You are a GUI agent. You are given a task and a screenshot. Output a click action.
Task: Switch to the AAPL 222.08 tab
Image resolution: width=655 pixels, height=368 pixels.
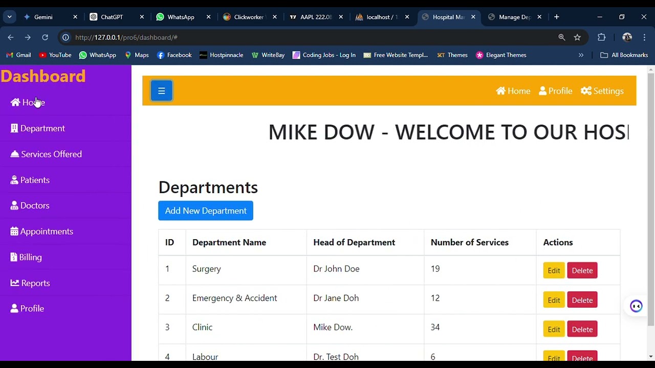[x=315, y=17]
